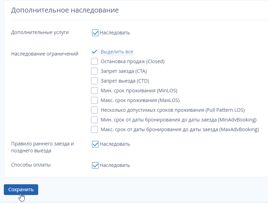Check Запрет выезда (CTD) option

click(x=94, y=81)
